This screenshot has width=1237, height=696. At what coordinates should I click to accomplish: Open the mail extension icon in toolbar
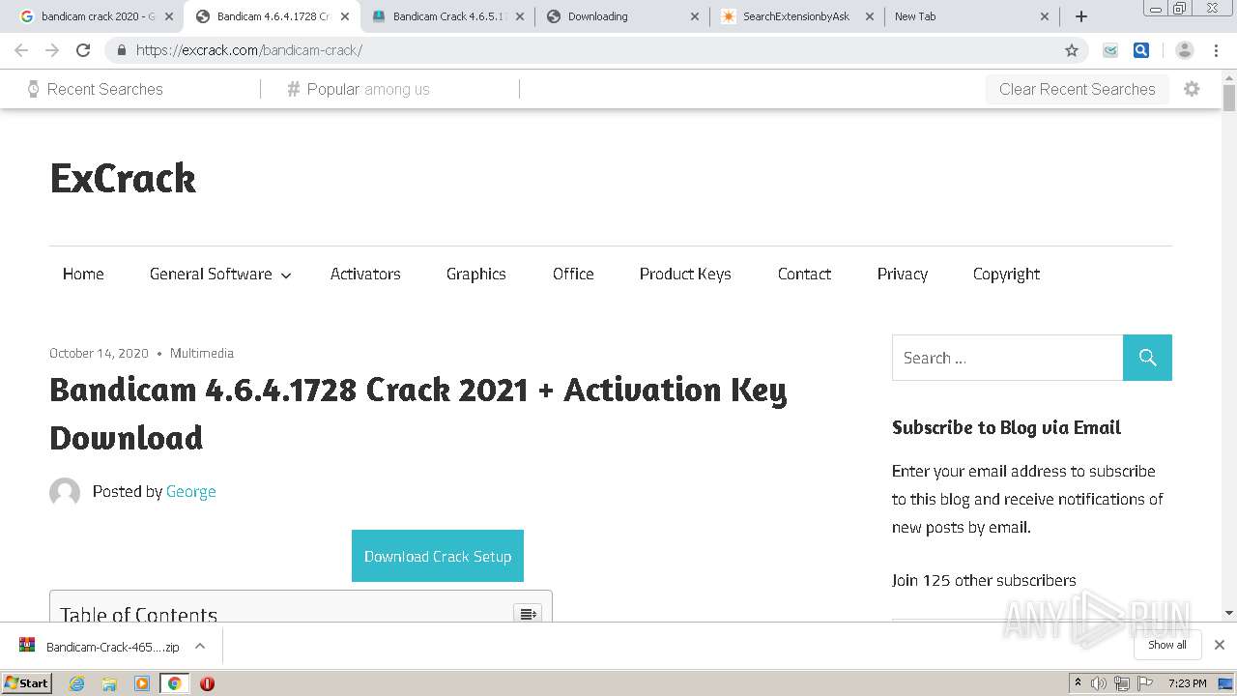point(1110,50)
